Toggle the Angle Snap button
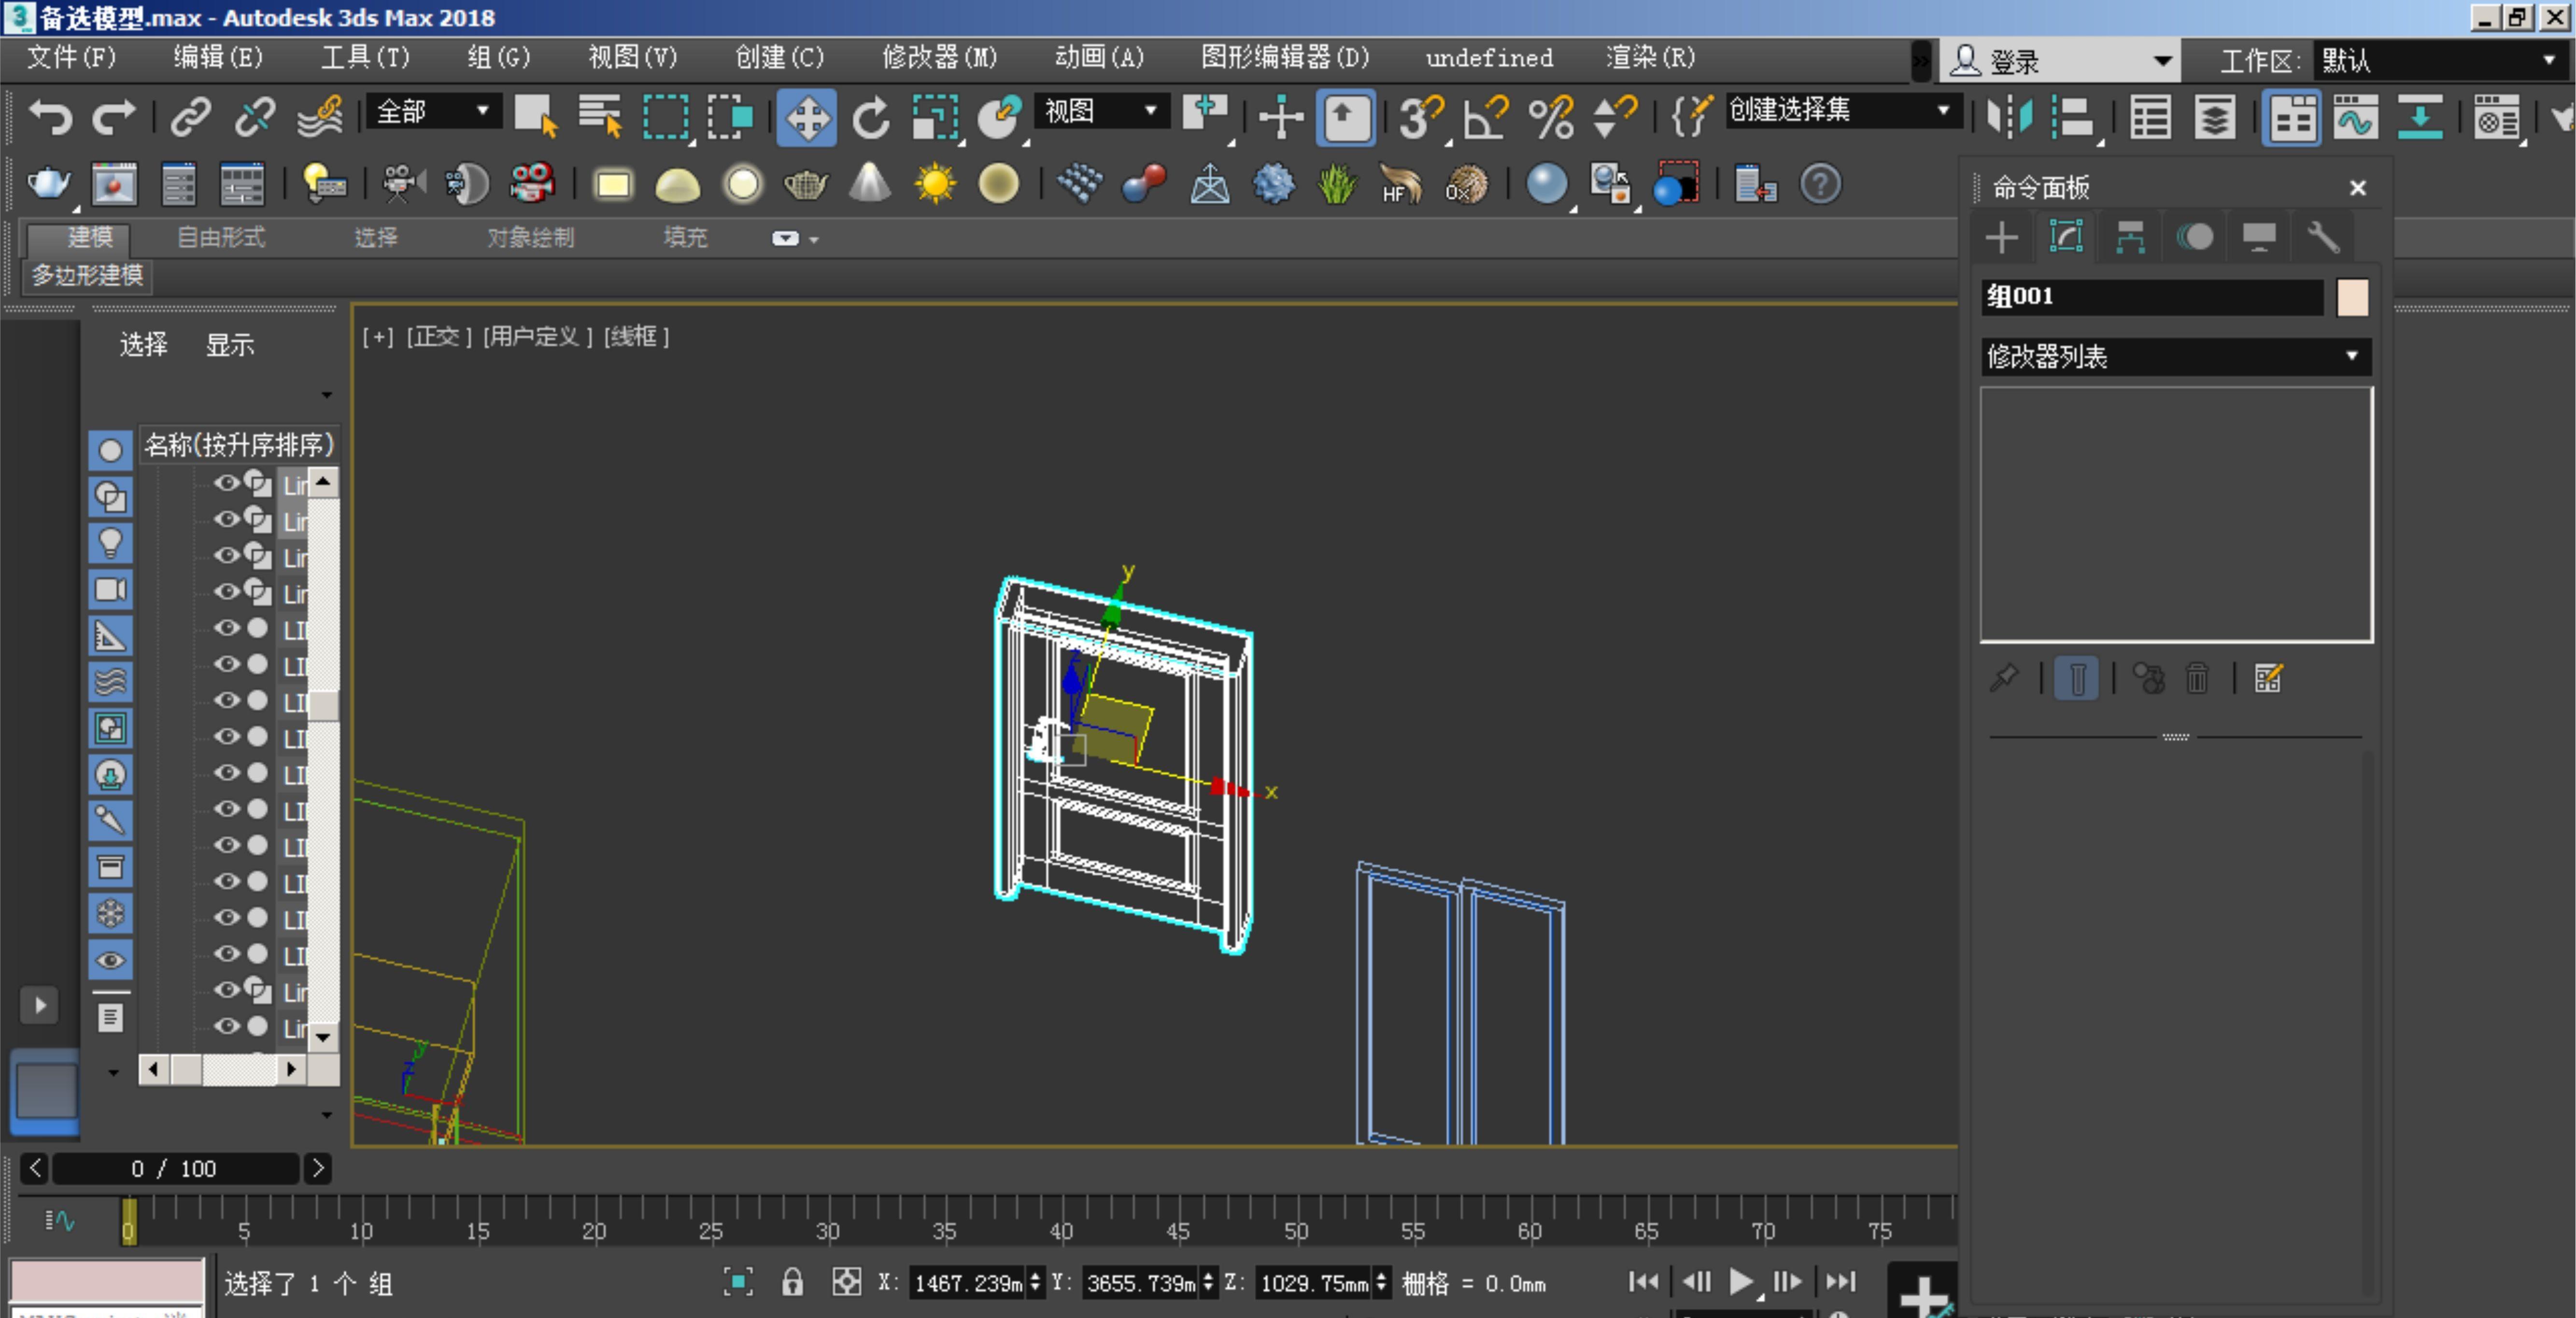The height and width of the screenshot is (1318, 2576). [1486, 118]
